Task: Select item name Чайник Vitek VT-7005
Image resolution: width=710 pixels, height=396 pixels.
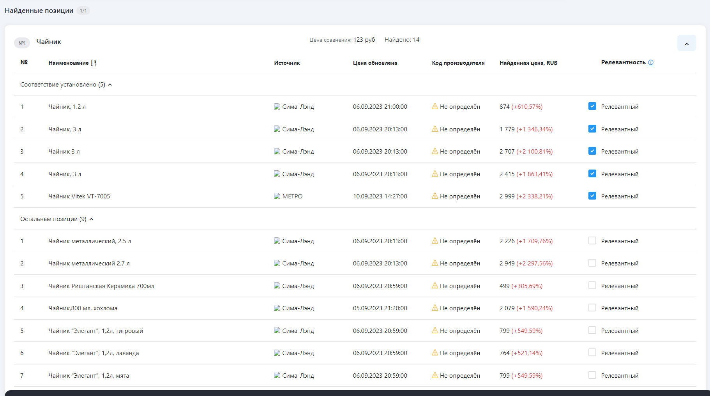Action: click(79, 196)
